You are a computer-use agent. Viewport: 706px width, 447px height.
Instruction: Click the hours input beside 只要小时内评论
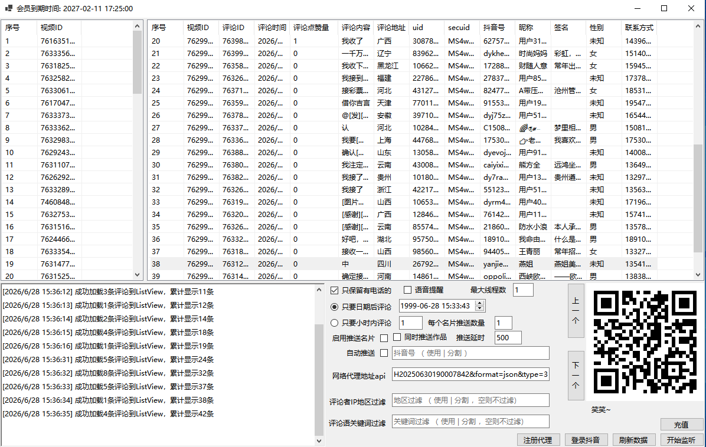point(411,323)
